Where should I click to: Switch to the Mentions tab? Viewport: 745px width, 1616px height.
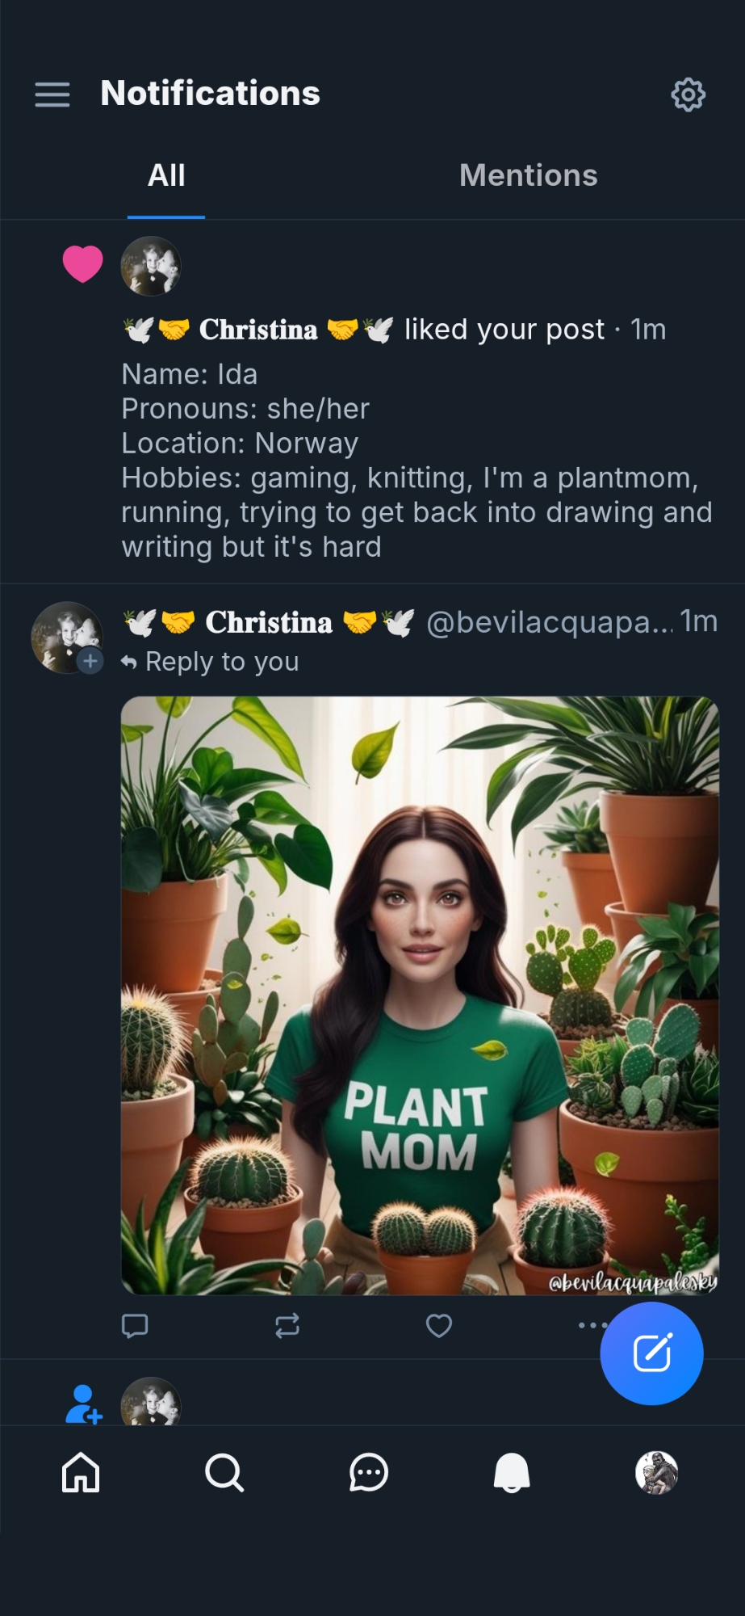click(528, 175)
